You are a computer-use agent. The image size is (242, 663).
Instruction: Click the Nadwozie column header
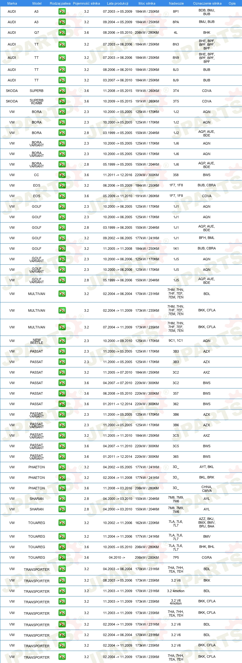(x=176, y=3)
